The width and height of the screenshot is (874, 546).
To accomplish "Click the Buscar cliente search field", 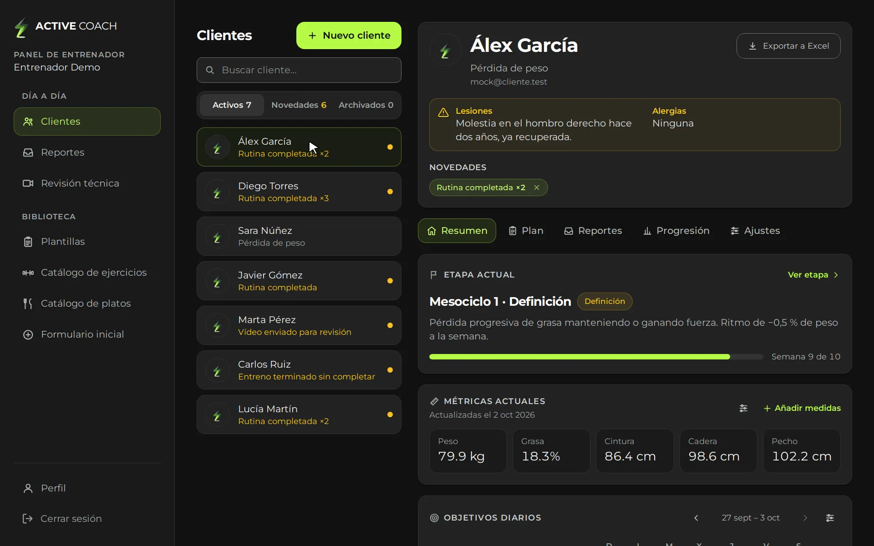I will click(x=299, y=70).
